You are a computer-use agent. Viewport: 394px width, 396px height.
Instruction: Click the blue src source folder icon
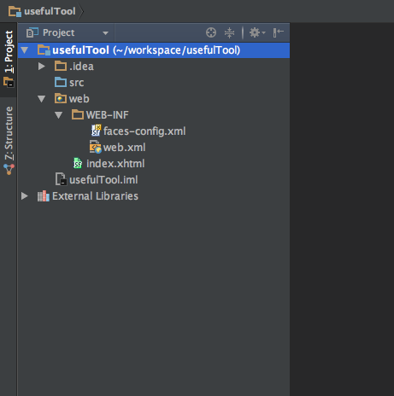[61, 82]
